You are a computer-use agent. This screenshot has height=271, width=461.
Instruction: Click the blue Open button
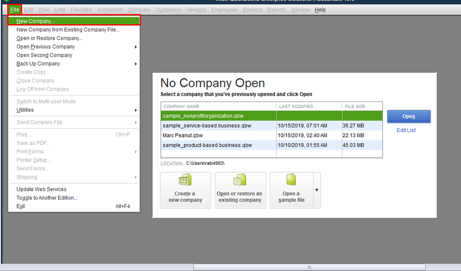409,116
